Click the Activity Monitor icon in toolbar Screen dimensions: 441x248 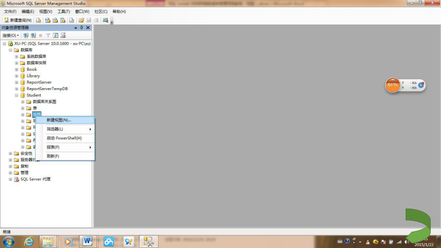point(106,20)
